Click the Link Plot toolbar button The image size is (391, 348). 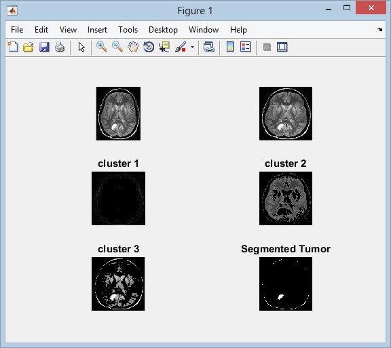point(208,47)
